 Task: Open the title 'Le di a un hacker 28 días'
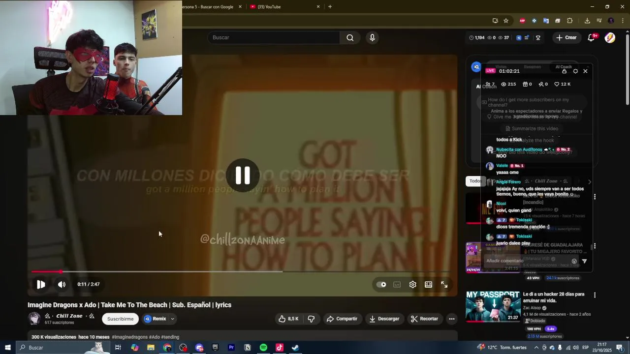pyautogui.click(x=554, y=297)
